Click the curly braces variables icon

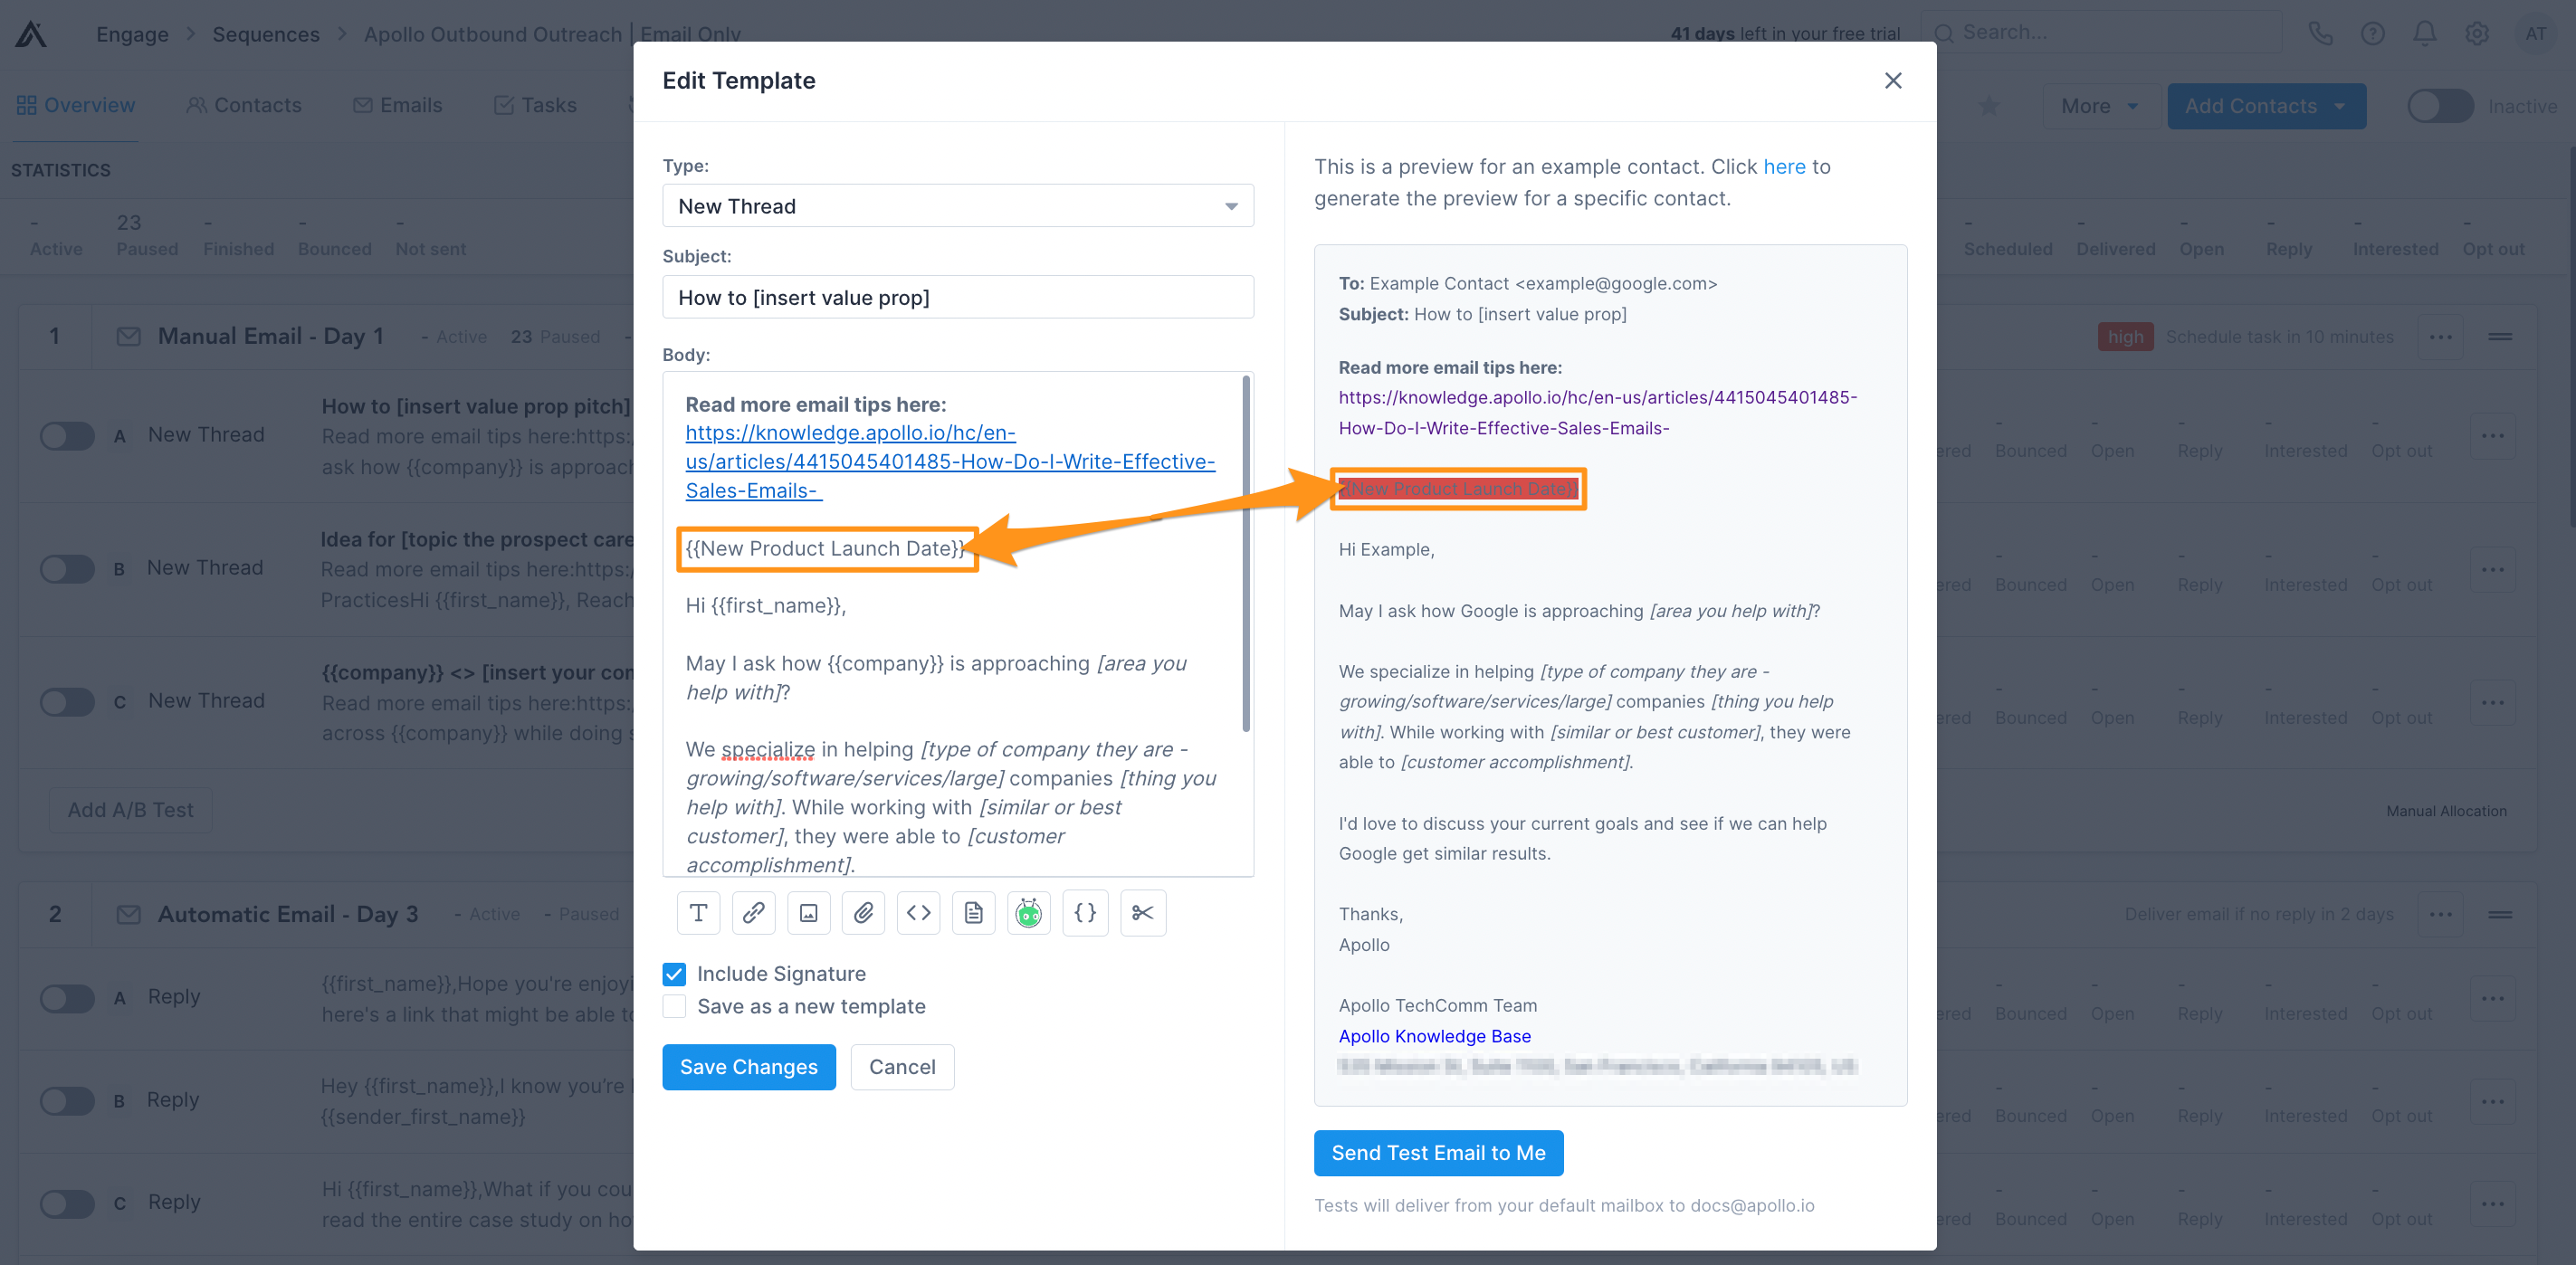pos(1084,913)
